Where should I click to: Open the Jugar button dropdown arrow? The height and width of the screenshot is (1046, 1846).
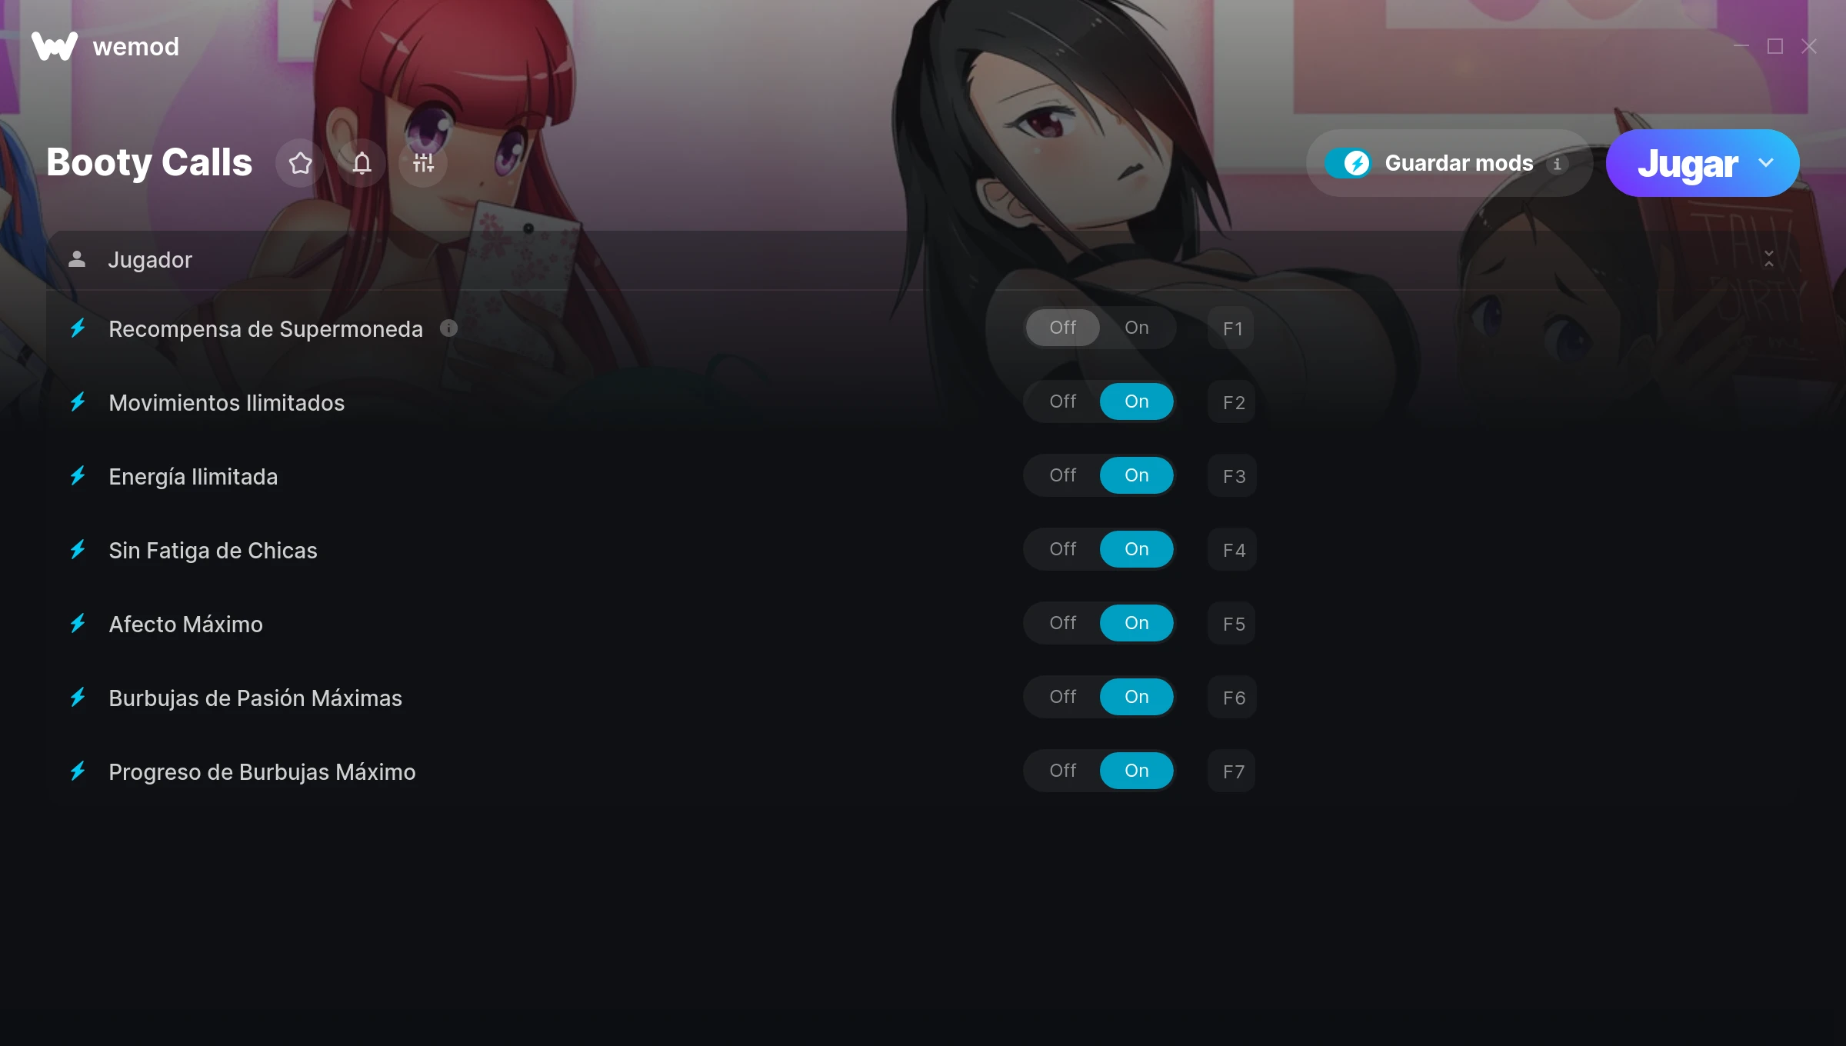(x=1766, y=163)
